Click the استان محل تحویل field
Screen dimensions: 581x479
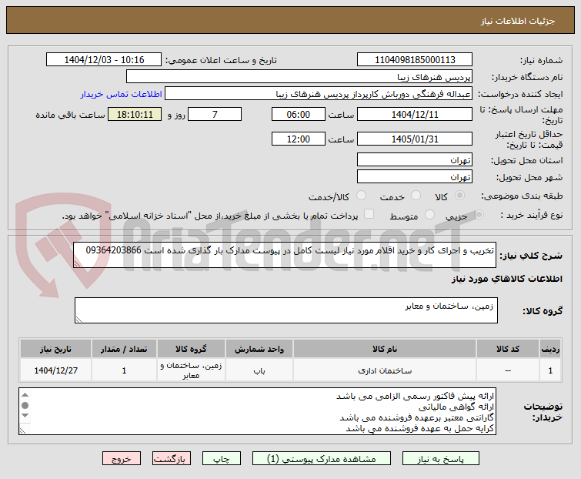[415, 159]
